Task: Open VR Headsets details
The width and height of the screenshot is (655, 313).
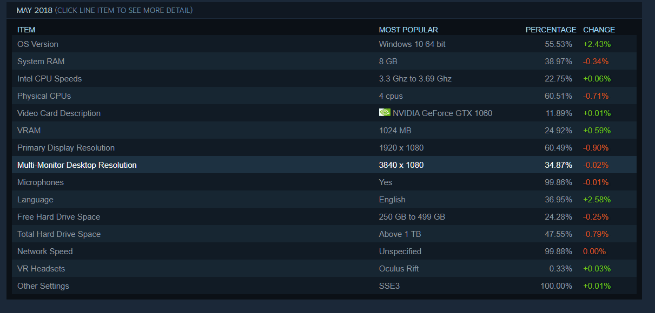Action: pos(41,269)
